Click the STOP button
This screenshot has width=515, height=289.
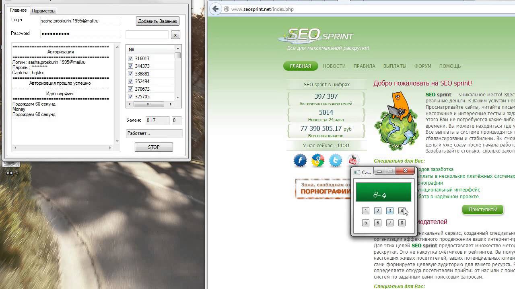click(154, 147)
